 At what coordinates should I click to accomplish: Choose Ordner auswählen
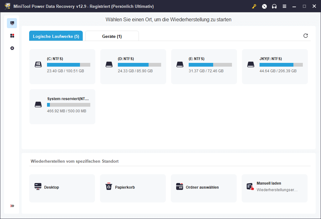point(204,188)
